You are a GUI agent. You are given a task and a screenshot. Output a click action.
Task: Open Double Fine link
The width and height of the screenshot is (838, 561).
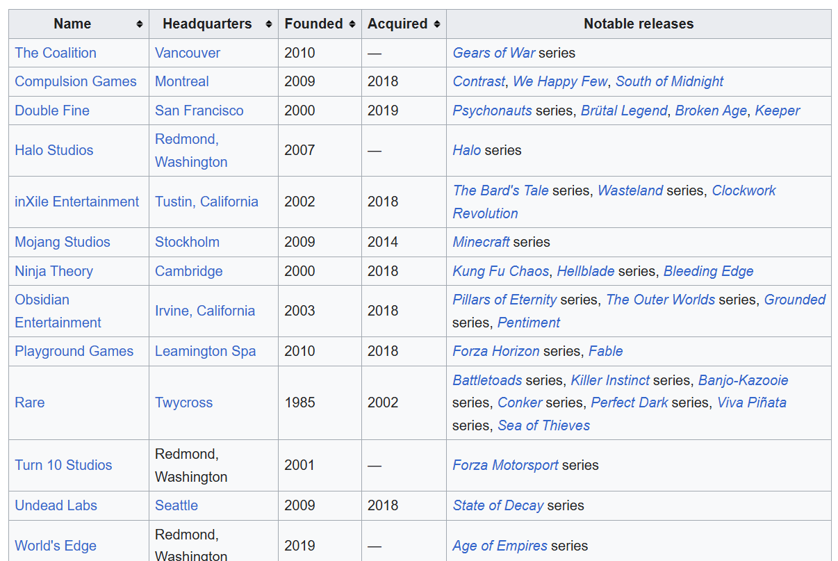click(x=52, y=111)
